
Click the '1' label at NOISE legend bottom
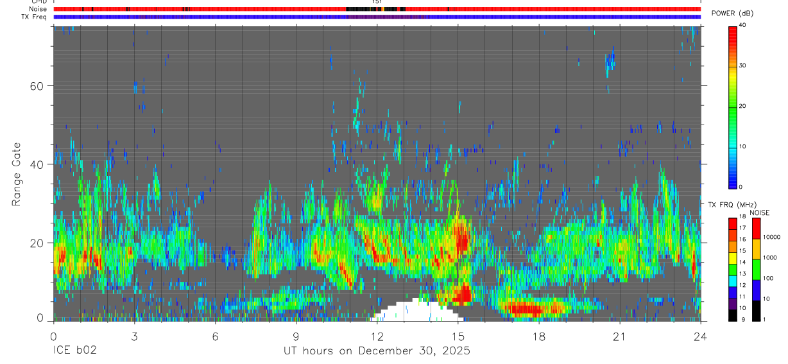[x=764, y=320]
